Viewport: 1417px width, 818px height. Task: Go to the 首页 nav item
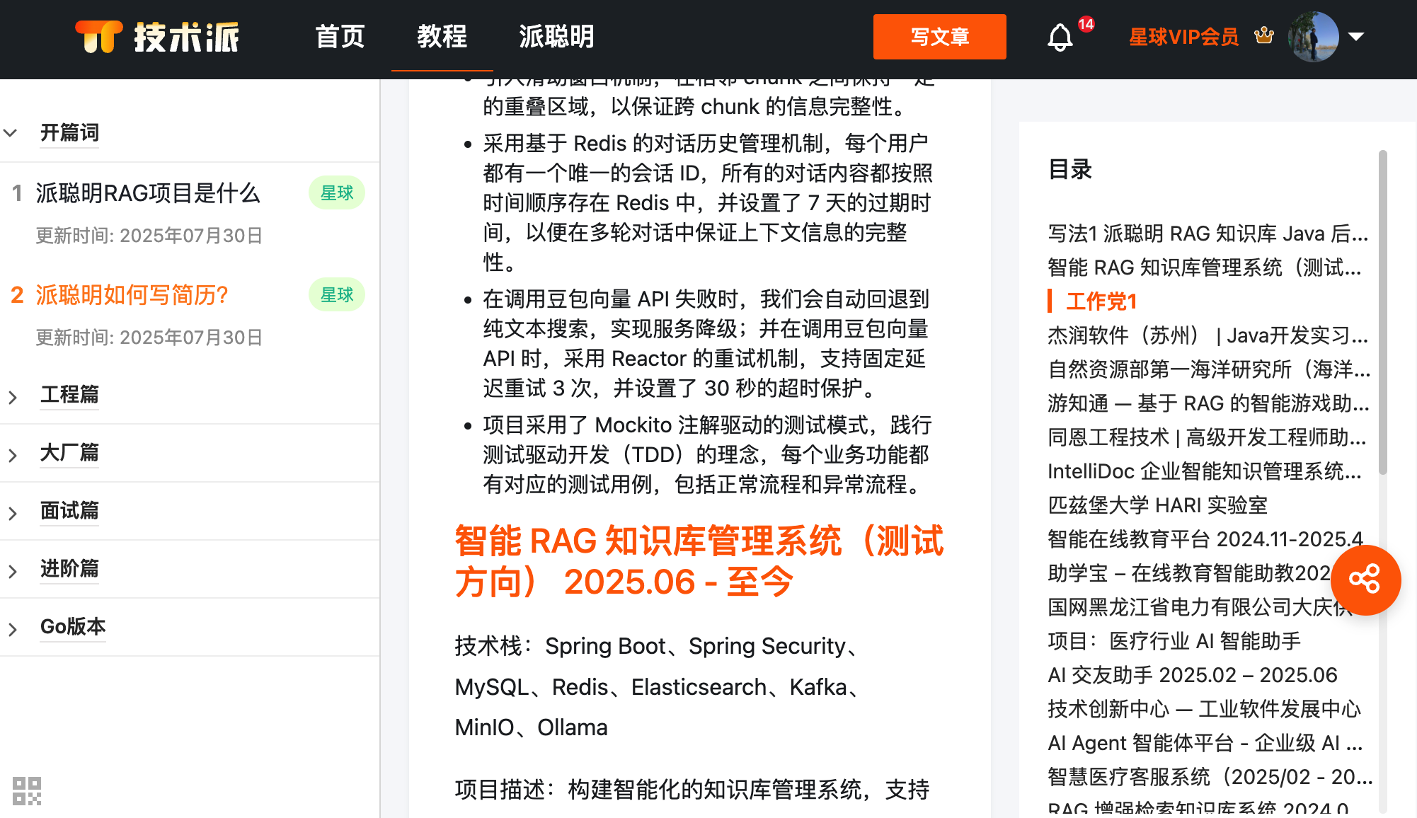tap(340, 37)
